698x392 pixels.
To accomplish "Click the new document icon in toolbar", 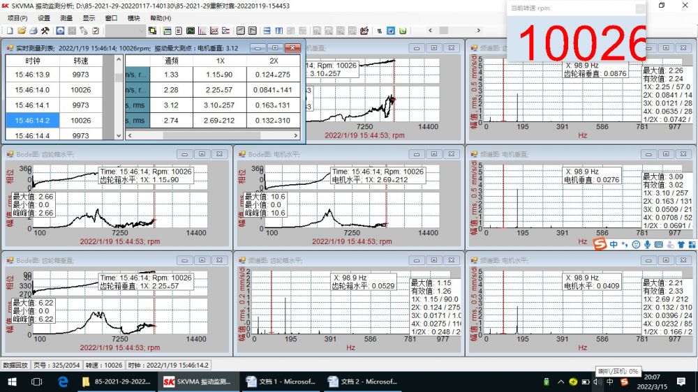I will [10, 31].
